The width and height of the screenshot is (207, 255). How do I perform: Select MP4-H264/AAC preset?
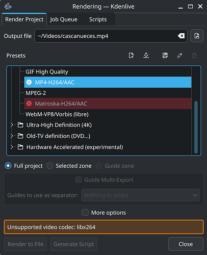tap(108, 82)
